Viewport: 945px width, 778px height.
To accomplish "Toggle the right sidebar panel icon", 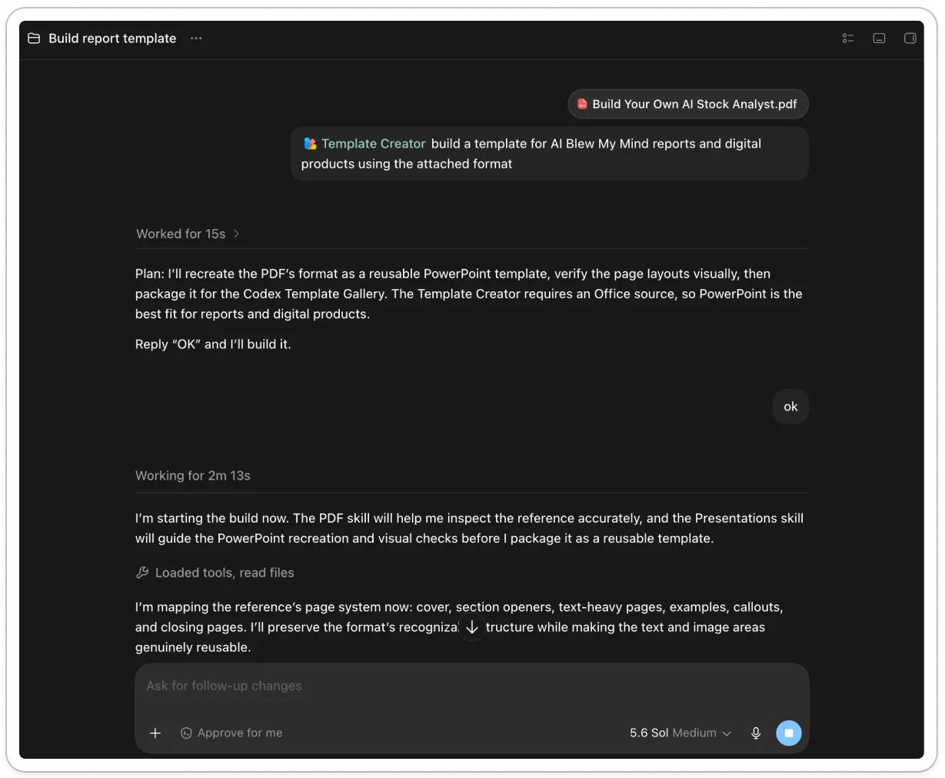I will (x=910, y=38).
